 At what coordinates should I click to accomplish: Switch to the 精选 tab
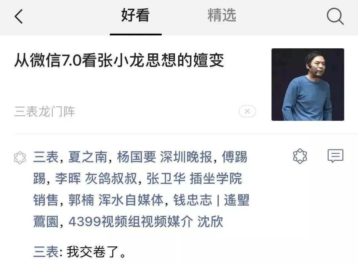click(x=222, y=16)
